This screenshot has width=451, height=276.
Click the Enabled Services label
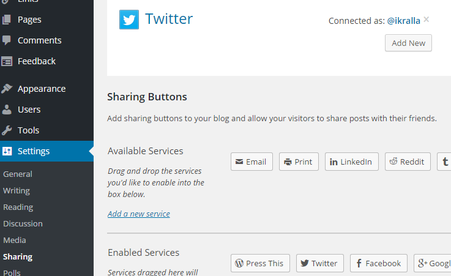click(144, 252)
